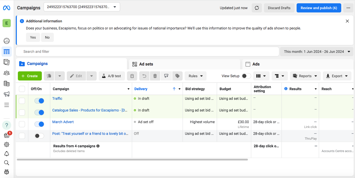Tick the Post campaign row checkbox
This screenshot has width=355, height=178.
point(22,136)
